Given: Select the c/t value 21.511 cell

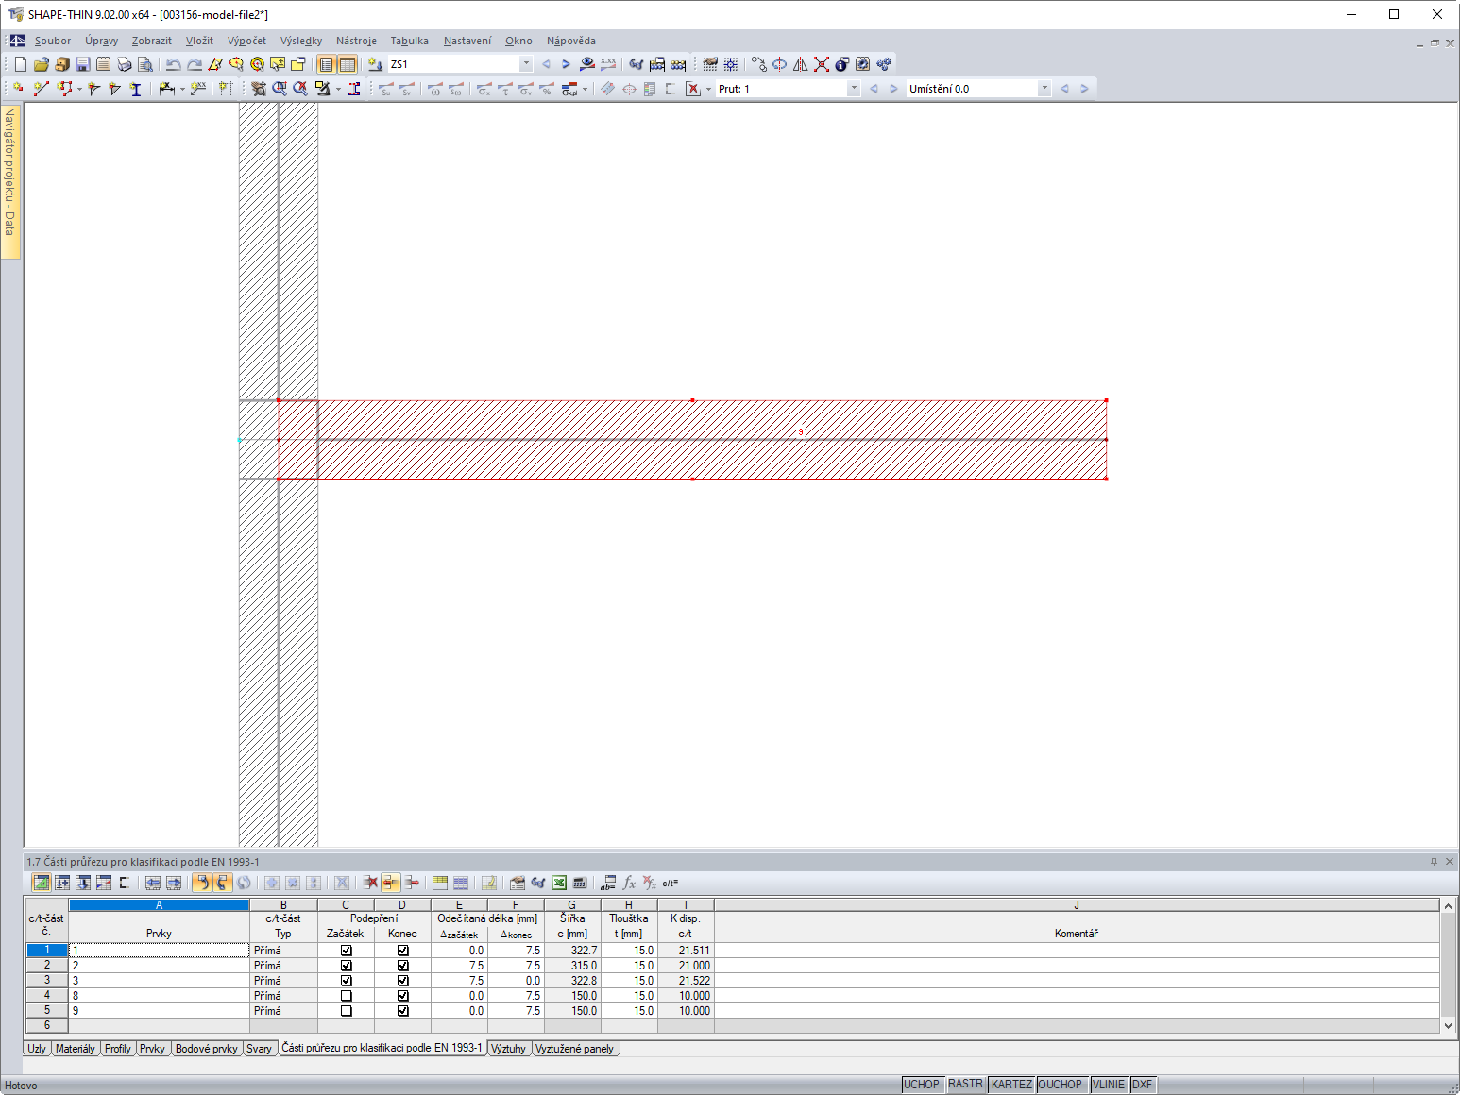Looking at the screenshot, I should (x=686, y=951).
